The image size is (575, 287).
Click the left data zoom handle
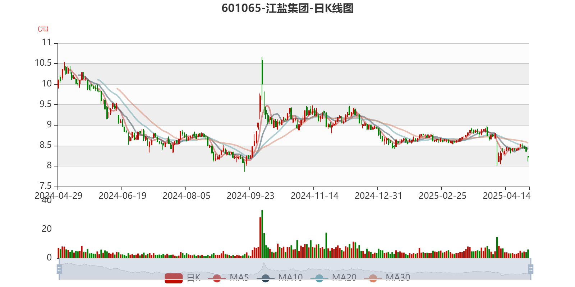pos(59,269)
